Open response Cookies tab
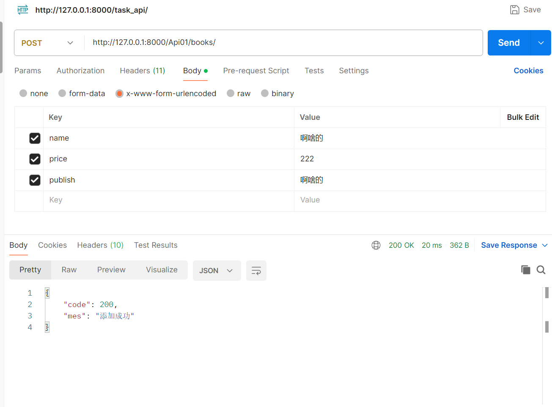Screen dimensions: 552x407 [x=52, y=245]
